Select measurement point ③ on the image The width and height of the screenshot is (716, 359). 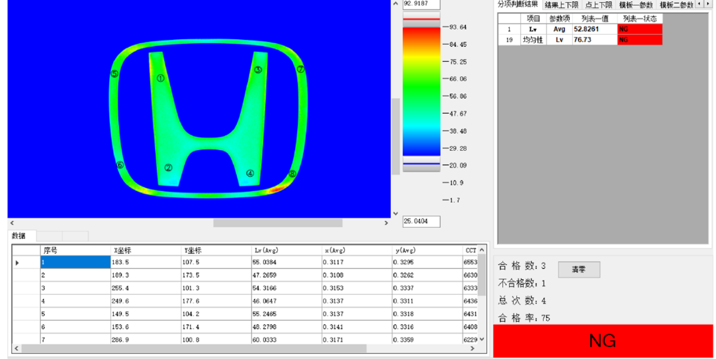click(x=258, y=69)
